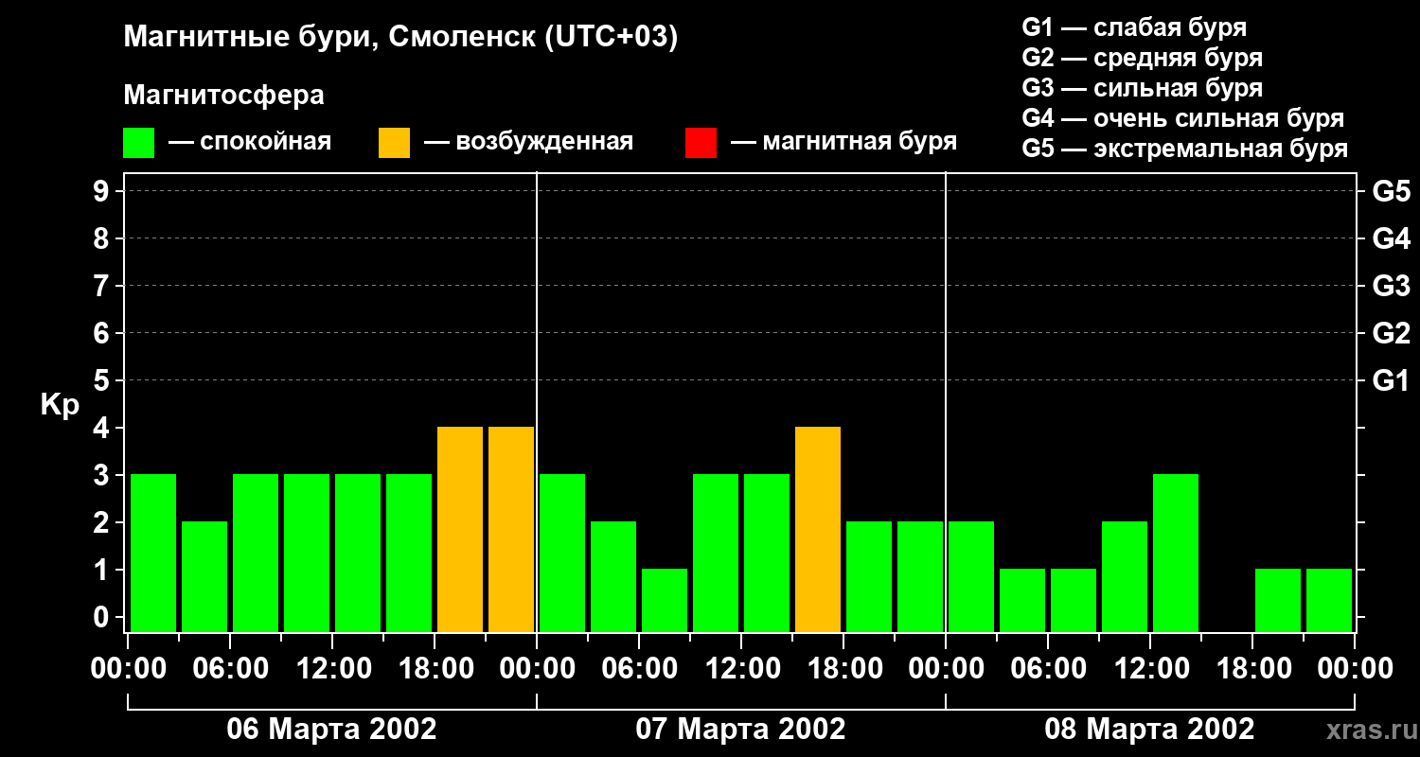Click the red 'магнитная буря' legend swatch
This screenshot has width=1420, height=757.
pyautogui.click(x=701, y=143)
